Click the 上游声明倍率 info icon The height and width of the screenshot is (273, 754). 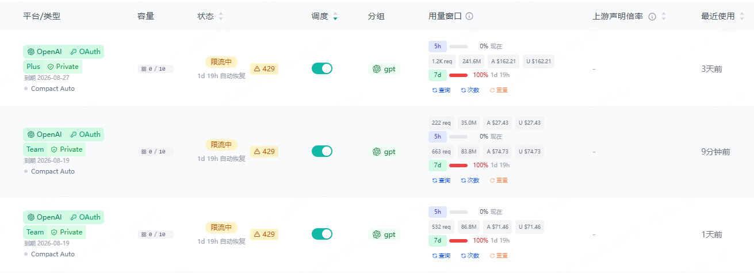click(652, 17)
